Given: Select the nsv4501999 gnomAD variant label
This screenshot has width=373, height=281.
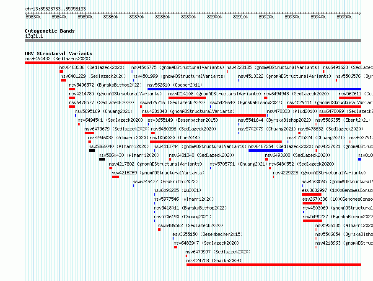Looking at the screenshot, I should tap(179, 76).
